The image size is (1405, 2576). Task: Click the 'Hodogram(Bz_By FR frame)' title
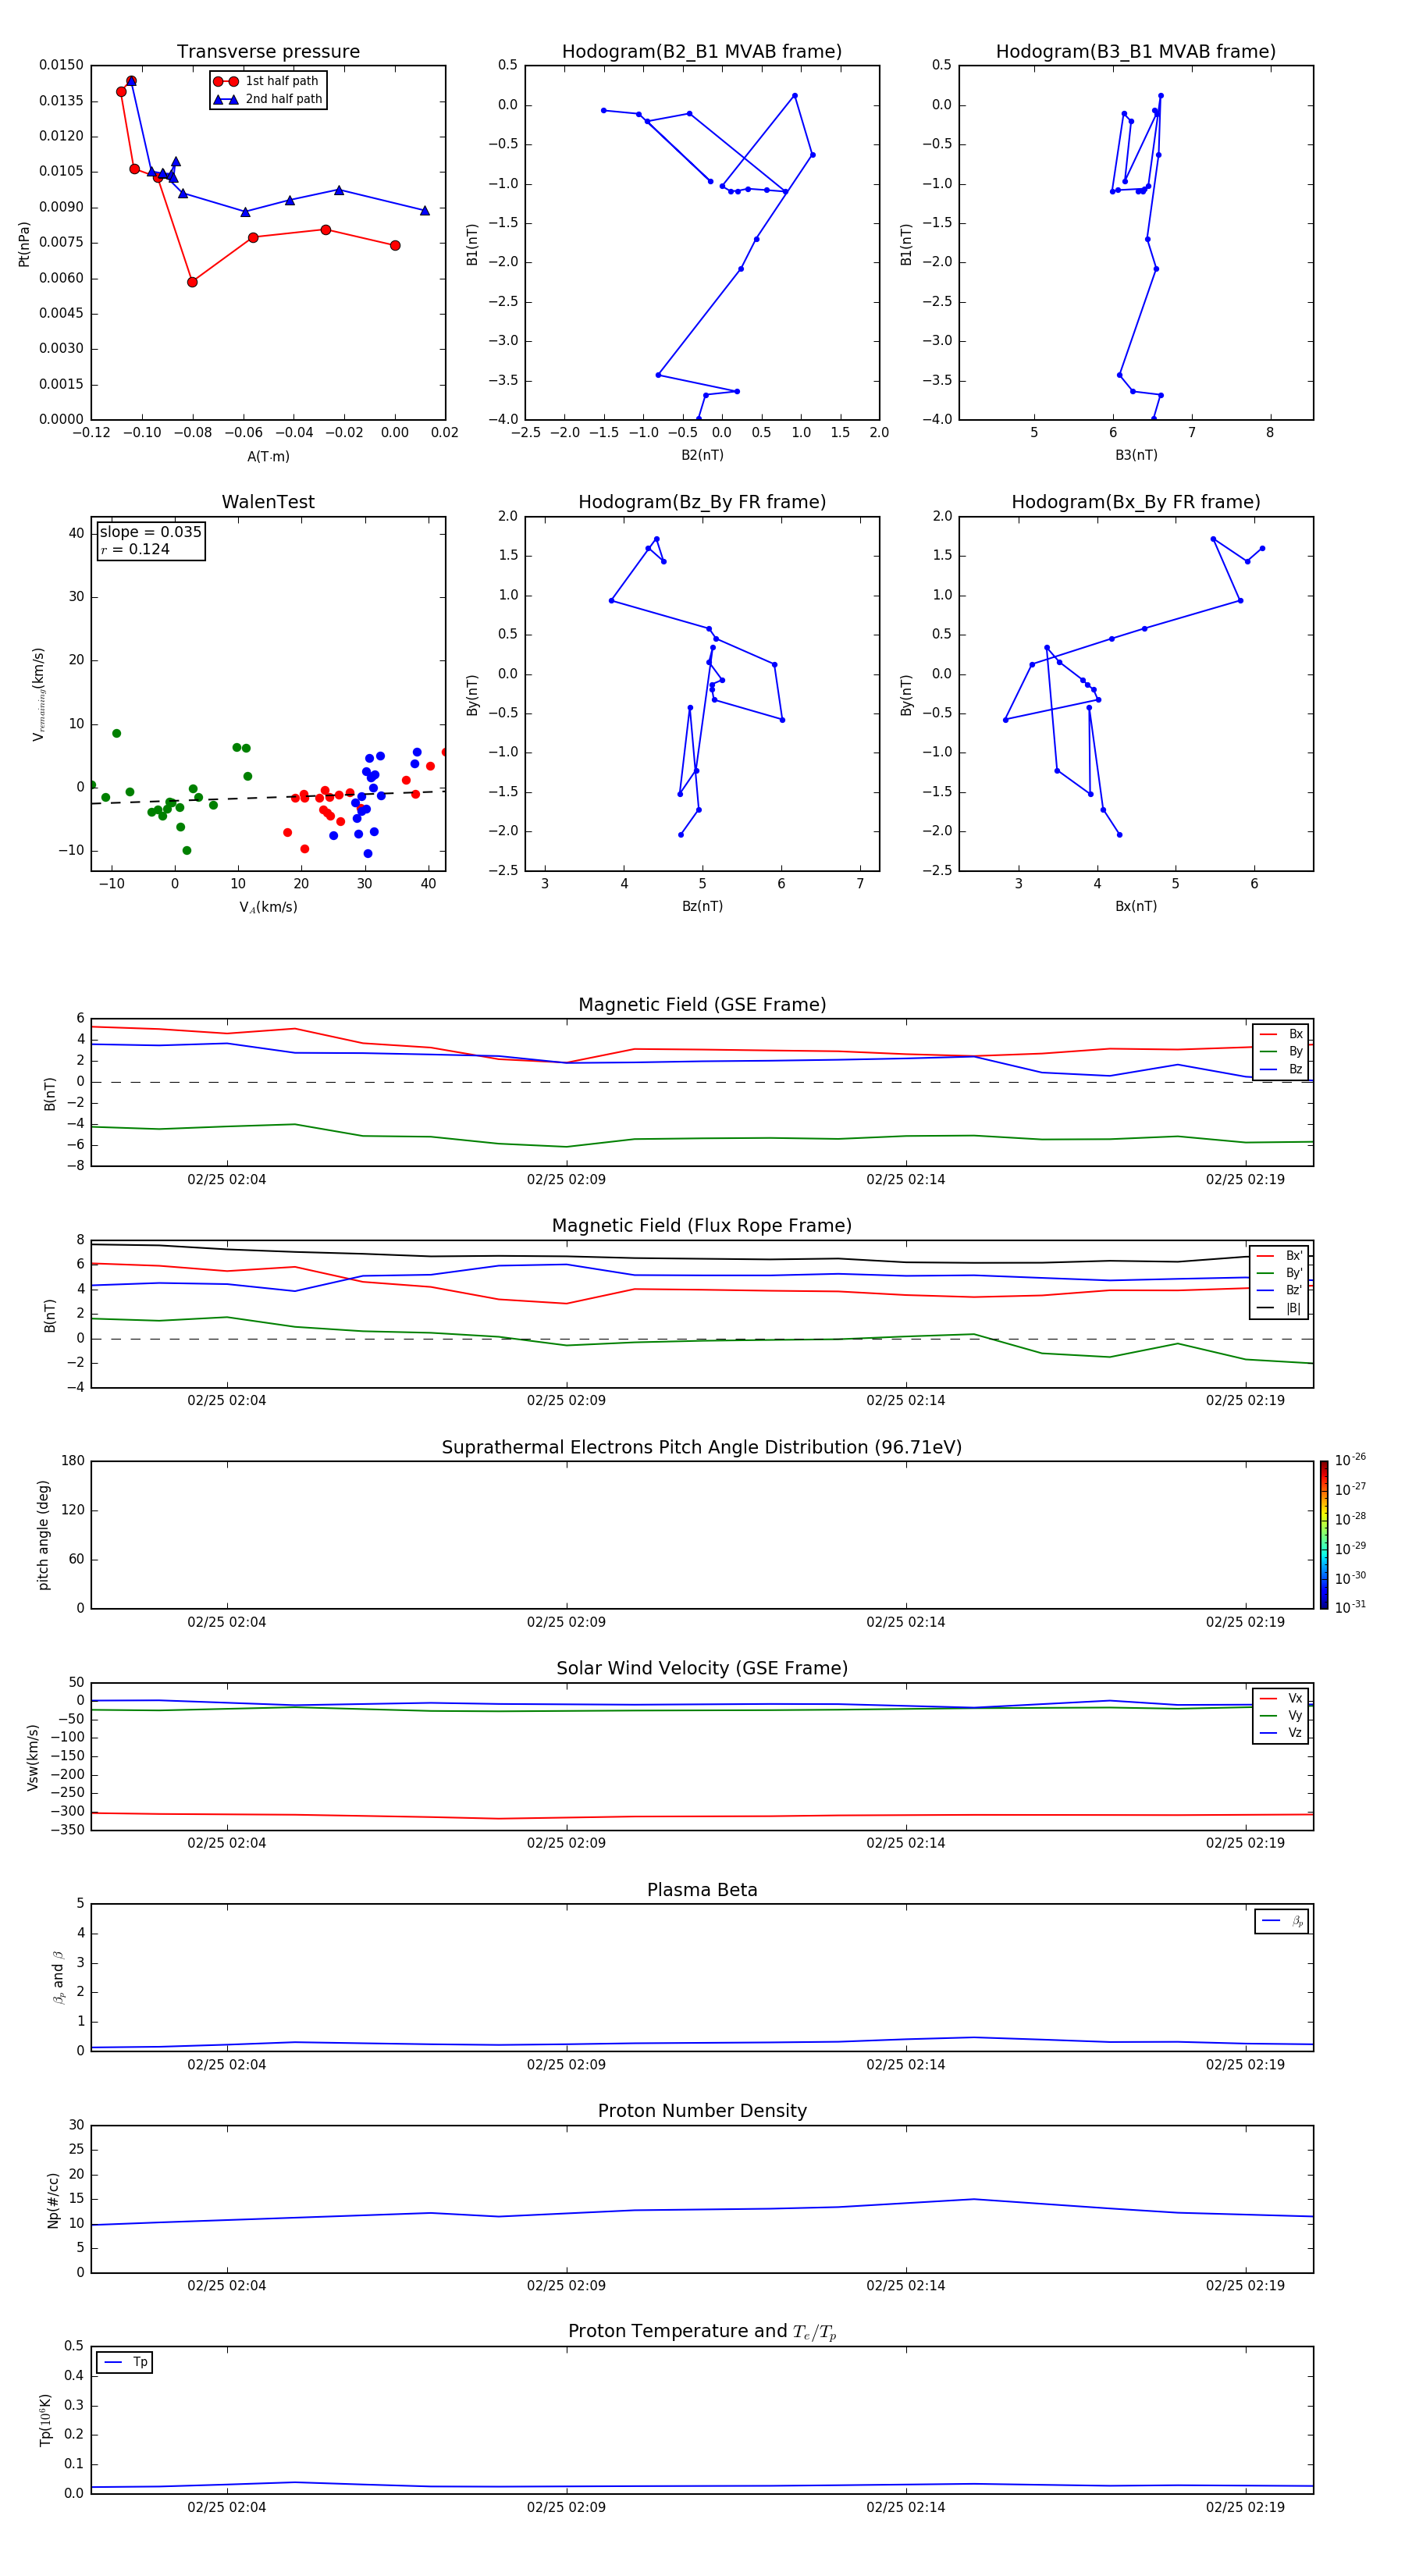coord(702,502)
